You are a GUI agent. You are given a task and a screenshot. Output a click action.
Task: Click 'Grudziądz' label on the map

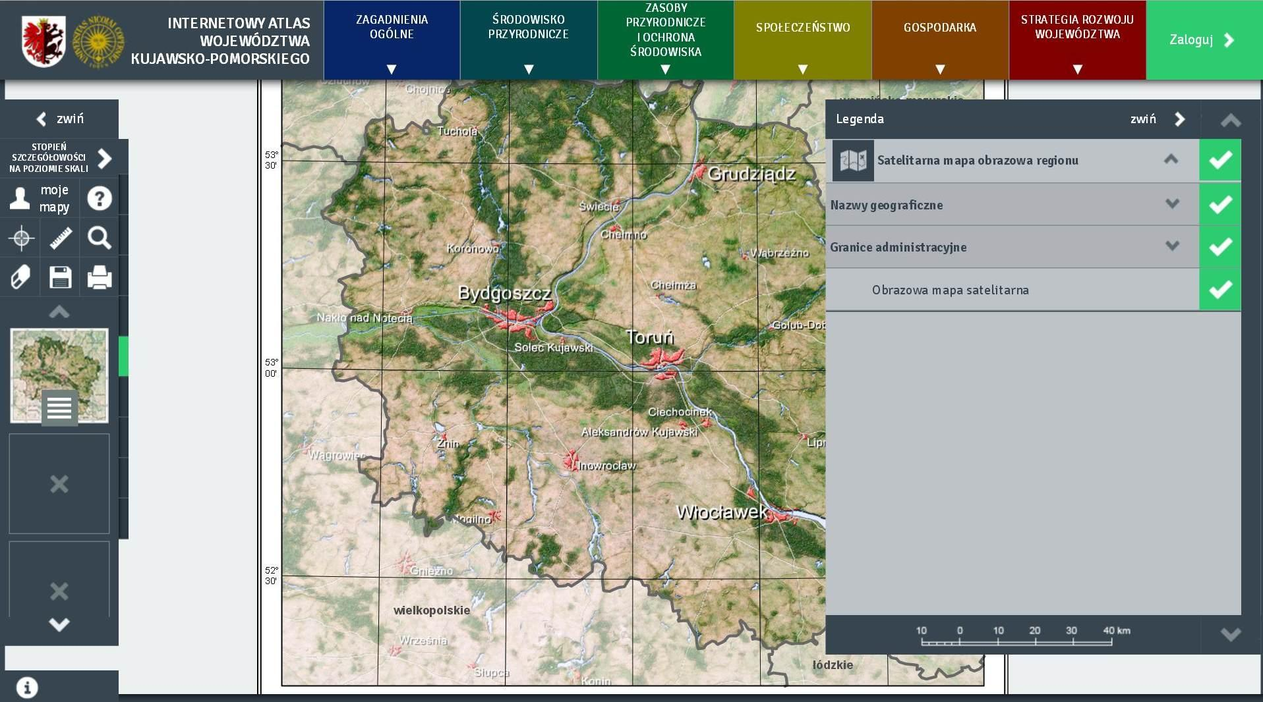click(751, 174)
